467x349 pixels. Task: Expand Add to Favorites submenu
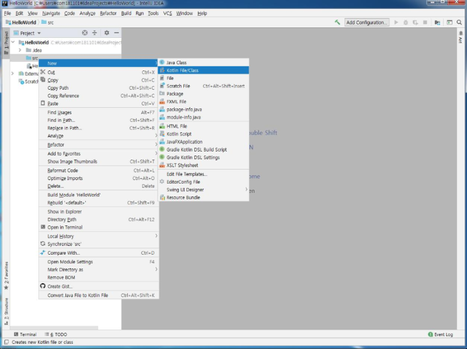coord(99,153)
